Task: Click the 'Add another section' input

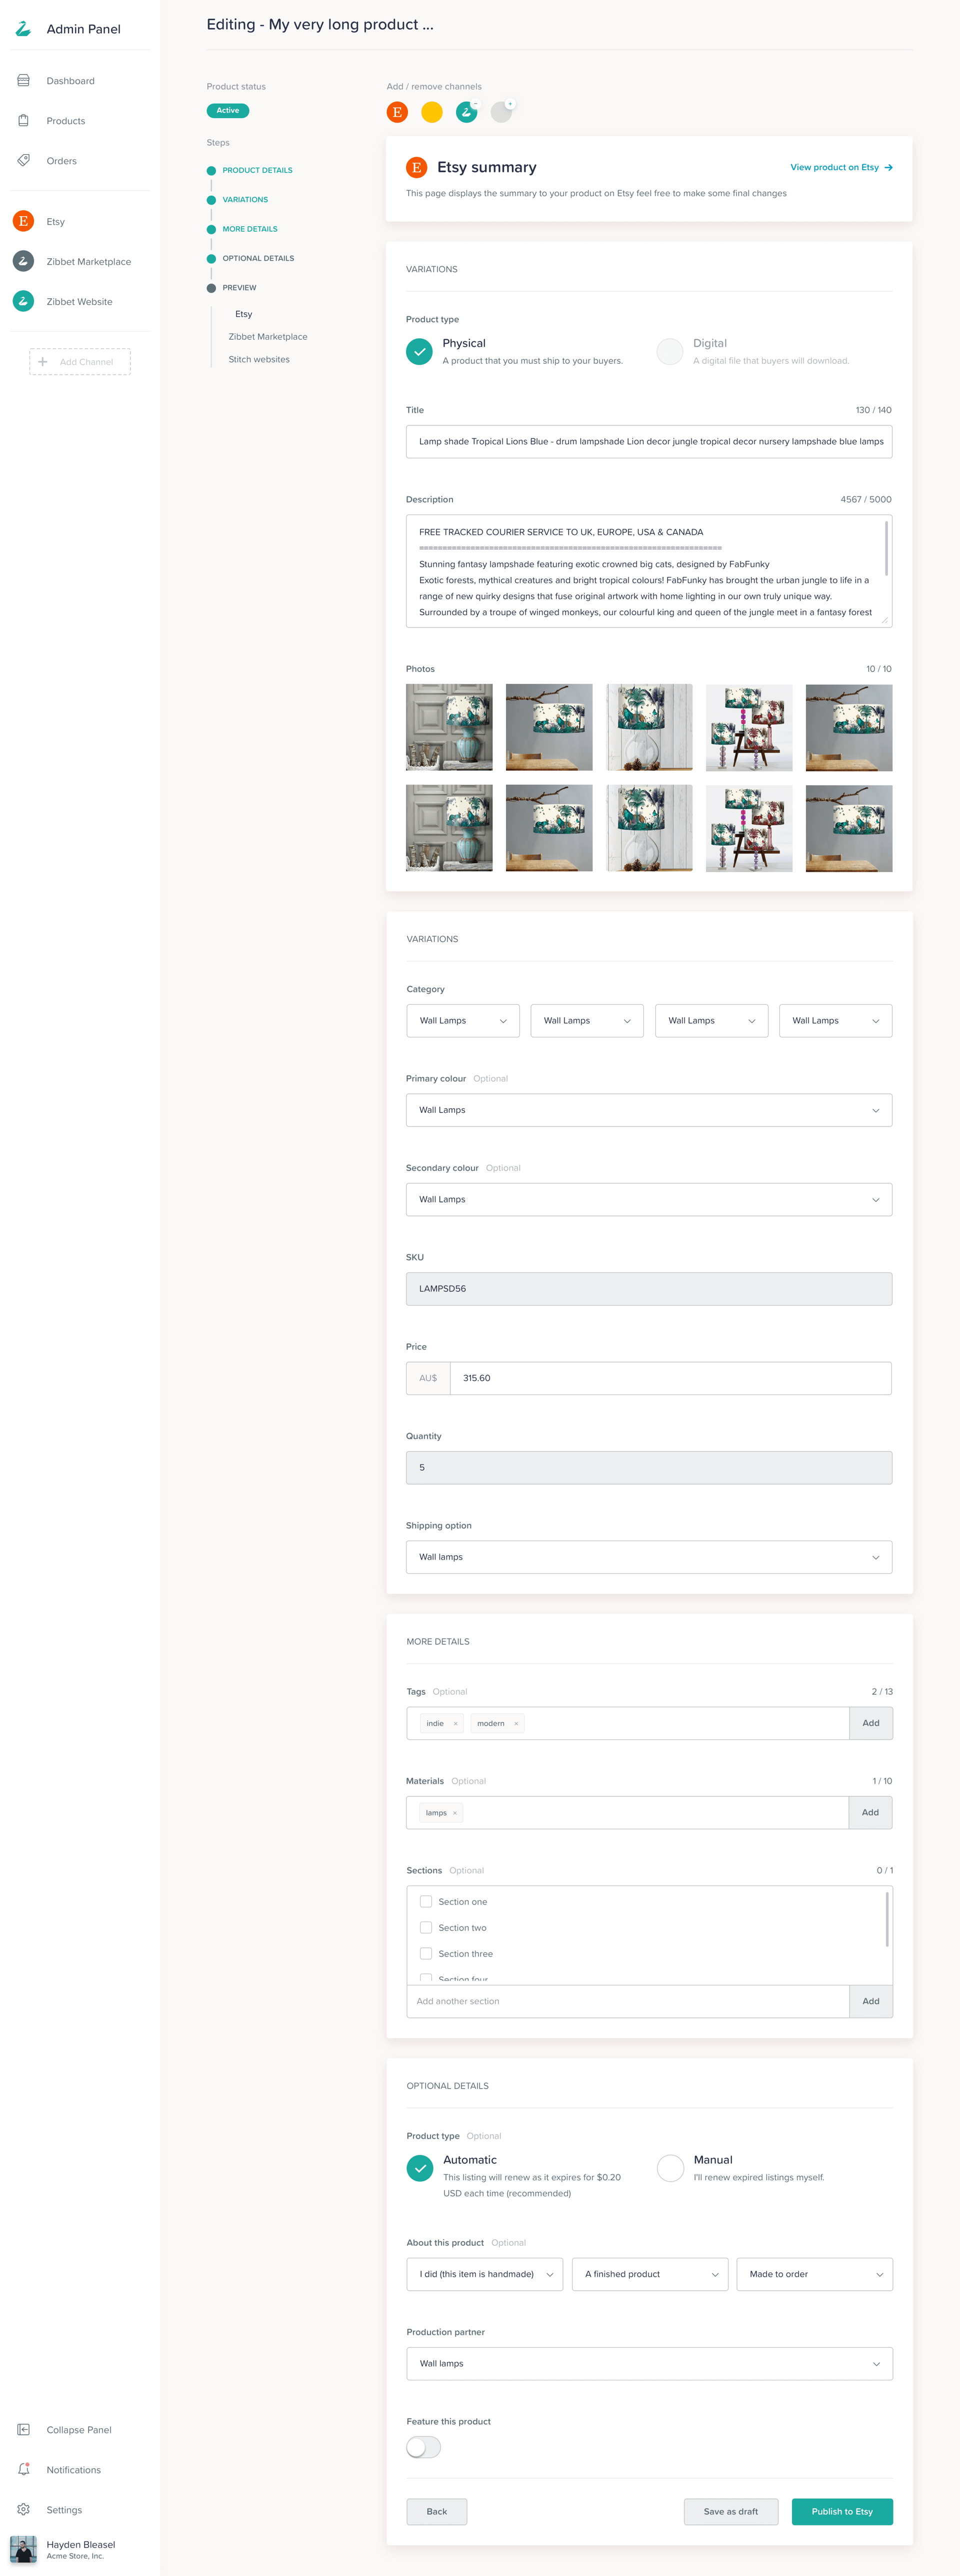Action: pos(628,2001)
